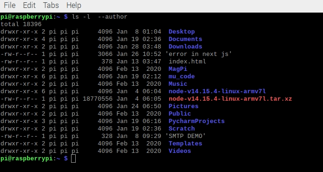The height and width of the screenshot is (172, 323).
Task: Click the 'total 18396' line
Action: click(x=21, y=24)
